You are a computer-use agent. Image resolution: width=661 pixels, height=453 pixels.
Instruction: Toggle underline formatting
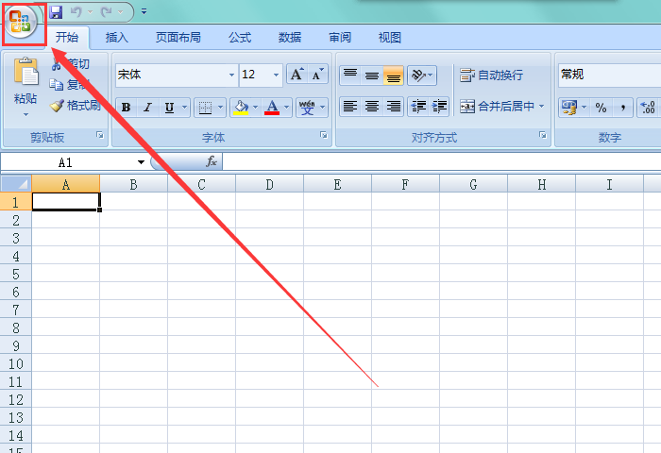(x=169, y=108)
